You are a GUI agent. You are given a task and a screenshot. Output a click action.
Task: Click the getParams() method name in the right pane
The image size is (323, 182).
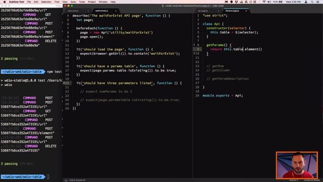tap(217, 45)
